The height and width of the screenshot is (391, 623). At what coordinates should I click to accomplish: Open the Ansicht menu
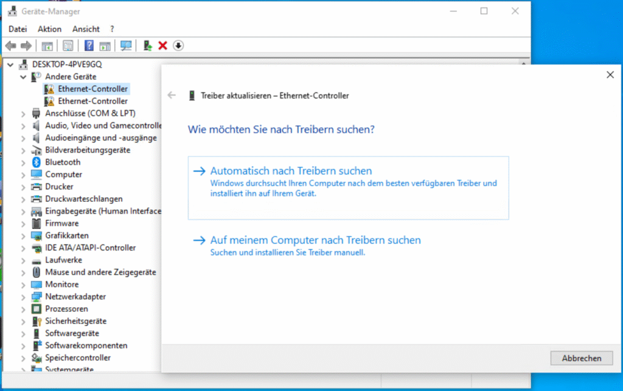pyautogui.click(x=86, y=29)
